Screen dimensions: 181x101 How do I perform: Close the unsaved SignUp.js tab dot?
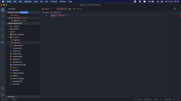[x=70, y=9]
